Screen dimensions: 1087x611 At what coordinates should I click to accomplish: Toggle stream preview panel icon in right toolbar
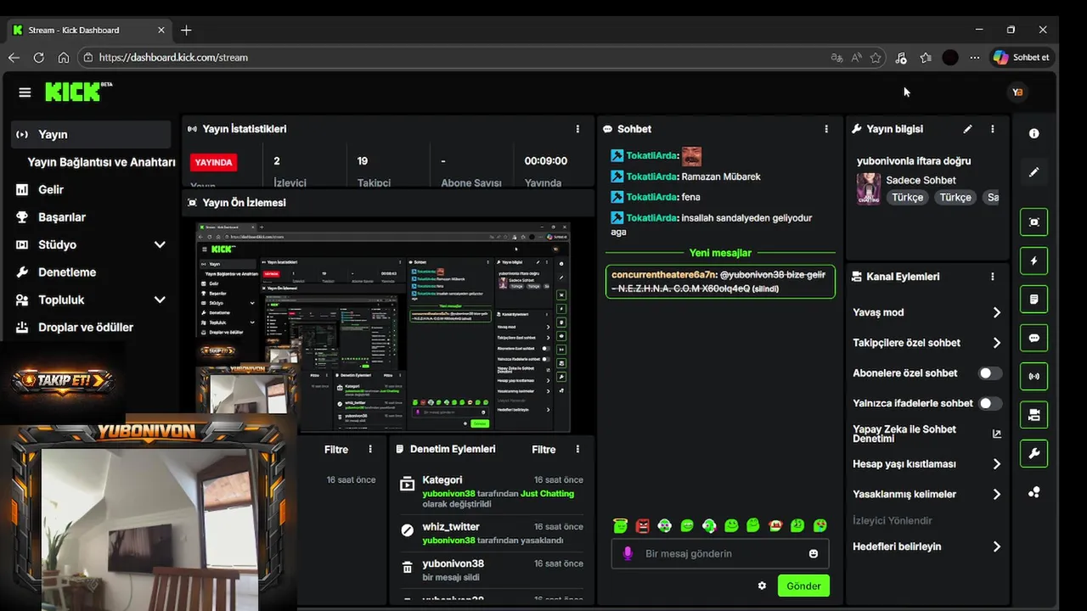point(1033,222)
